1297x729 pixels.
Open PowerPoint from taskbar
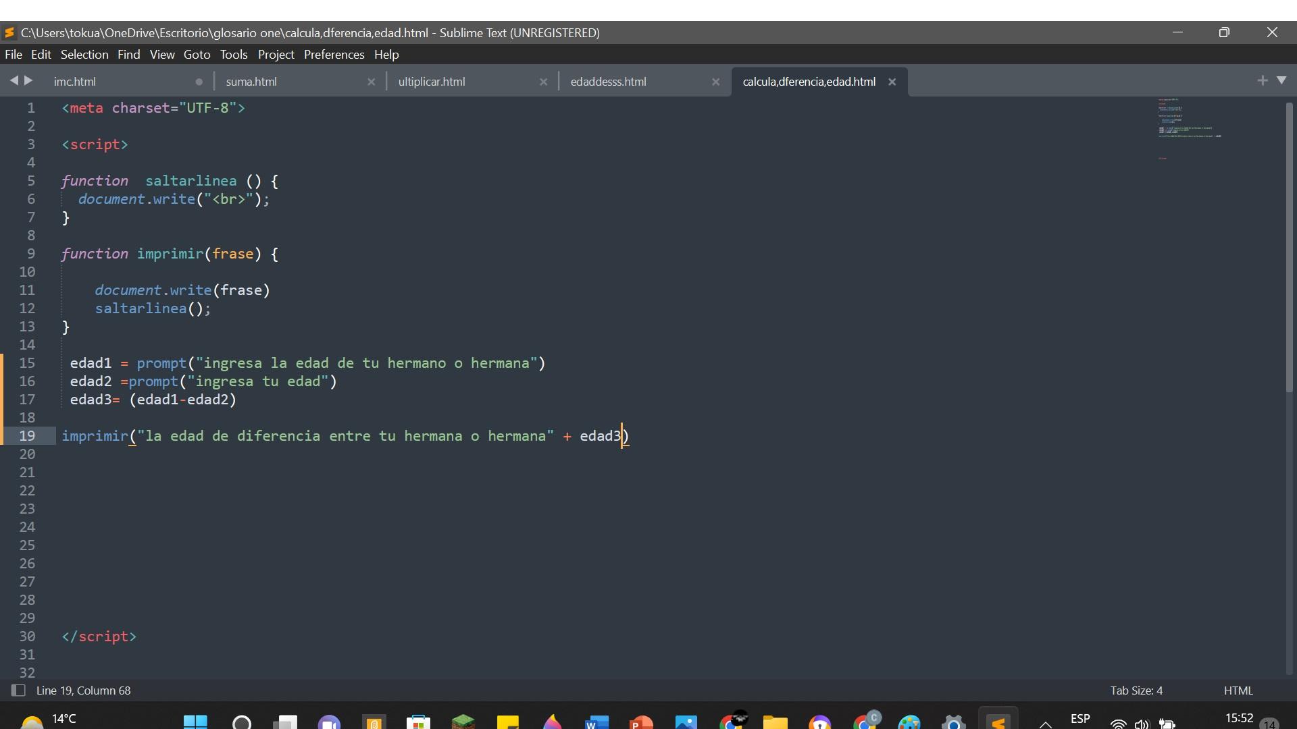pyautogui.click(x=641, y=722)
